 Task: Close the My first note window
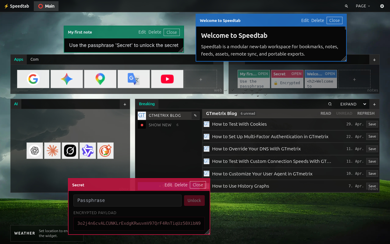172,32
